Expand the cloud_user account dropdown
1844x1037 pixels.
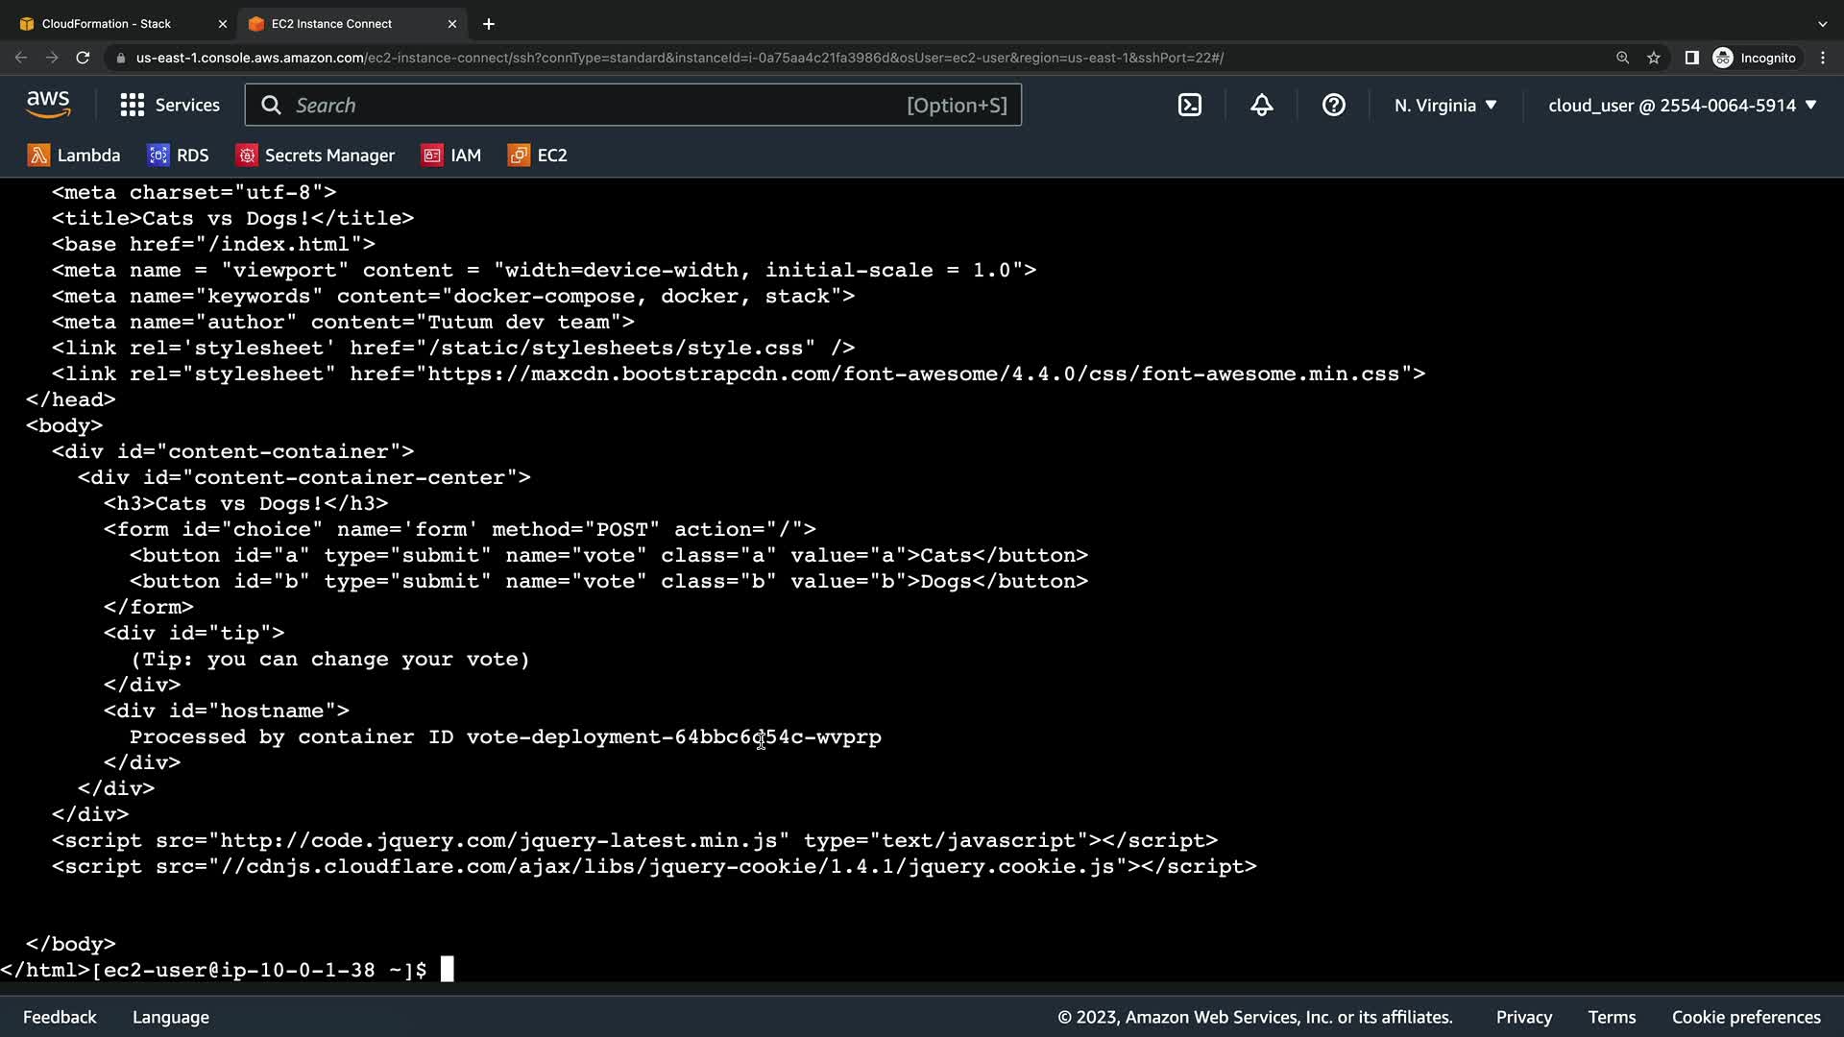point(1682,106)
